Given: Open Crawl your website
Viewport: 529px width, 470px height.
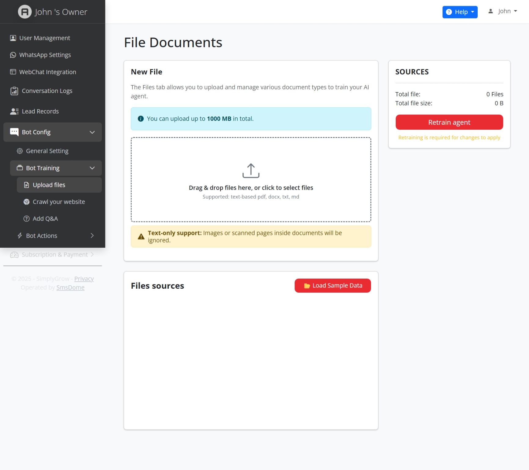Looking at the screenshot, I should pos(59,202).
